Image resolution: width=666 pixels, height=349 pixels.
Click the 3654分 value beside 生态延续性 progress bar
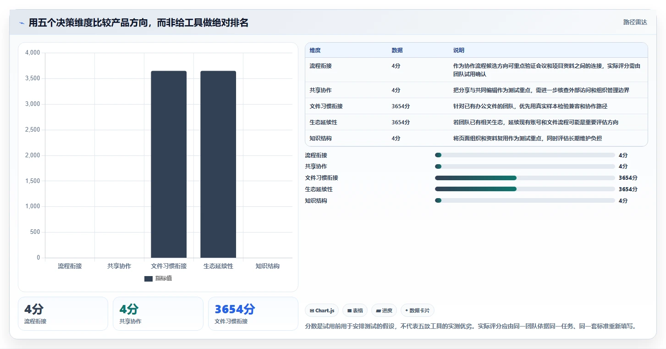tap(628, 189)
